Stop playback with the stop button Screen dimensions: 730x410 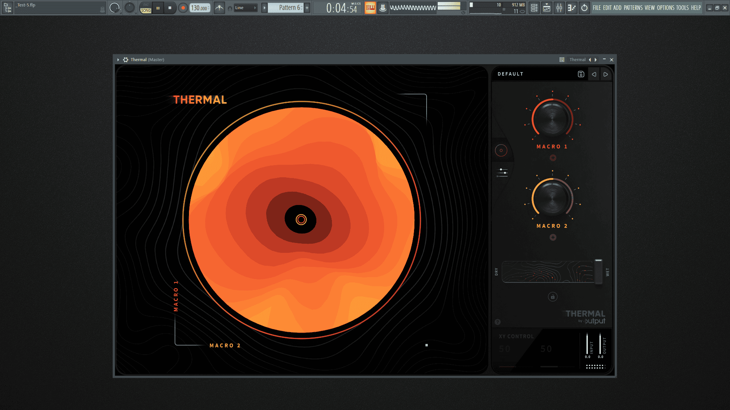click(170, 8)
